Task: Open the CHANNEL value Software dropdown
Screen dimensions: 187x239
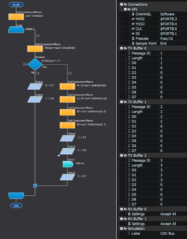Action: pos(173,14)
